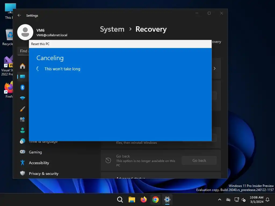
Task: Click the VM6 user avatar picture
Action: (x=25, y=32)
